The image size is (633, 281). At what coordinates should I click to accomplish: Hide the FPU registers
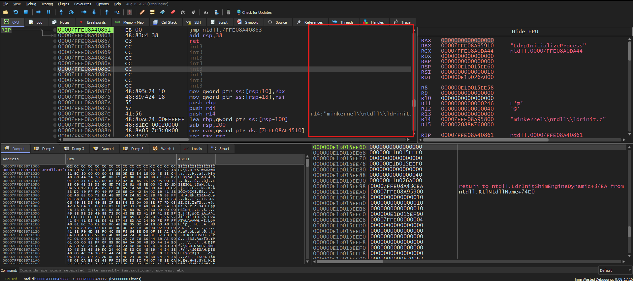click(x=525, y=32)
